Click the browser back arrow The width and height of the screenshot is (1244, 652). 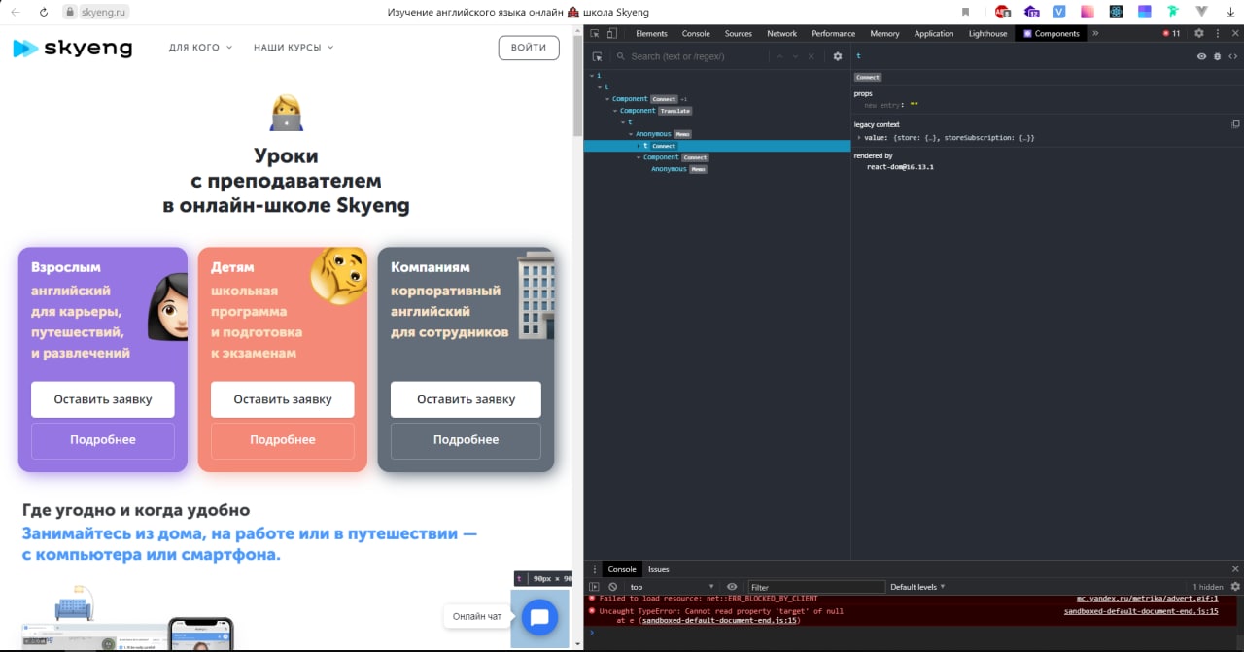point(16,12)
